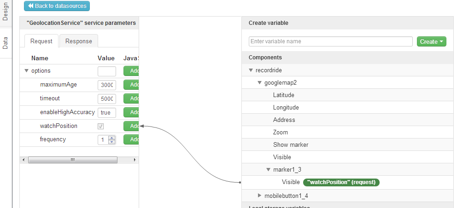
Task: Collapse the options parameter tree
Action: tap(26, 71)
